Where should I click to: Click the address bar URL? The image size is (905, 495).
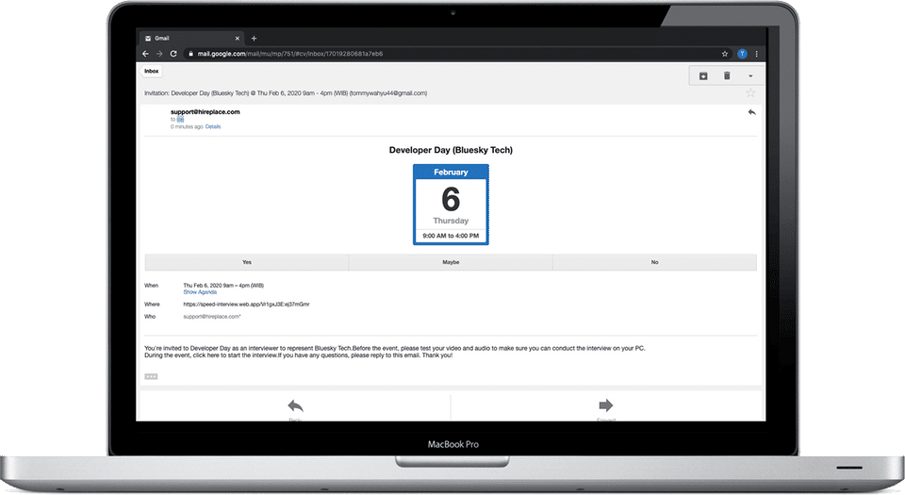(x=290, y=54)
